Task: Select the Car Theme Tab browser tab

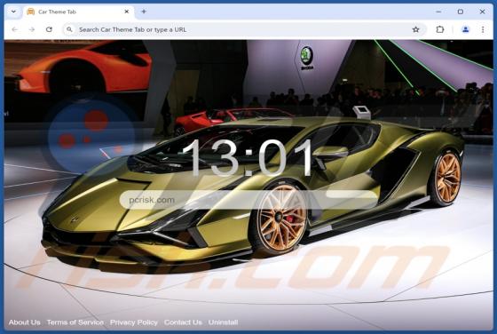Action: tap(78, 12)
